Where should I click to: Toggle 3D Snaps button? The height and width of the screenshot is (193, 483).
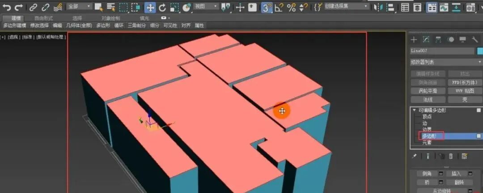[267, 8]
